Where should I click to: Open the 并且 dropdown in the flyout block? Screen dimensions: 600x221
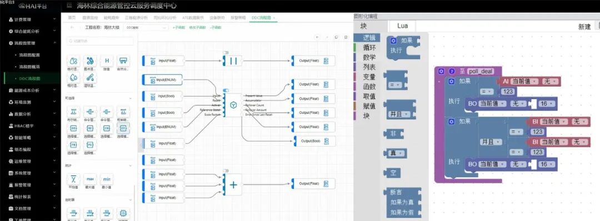pyautogui.click(x=399, y=114)
